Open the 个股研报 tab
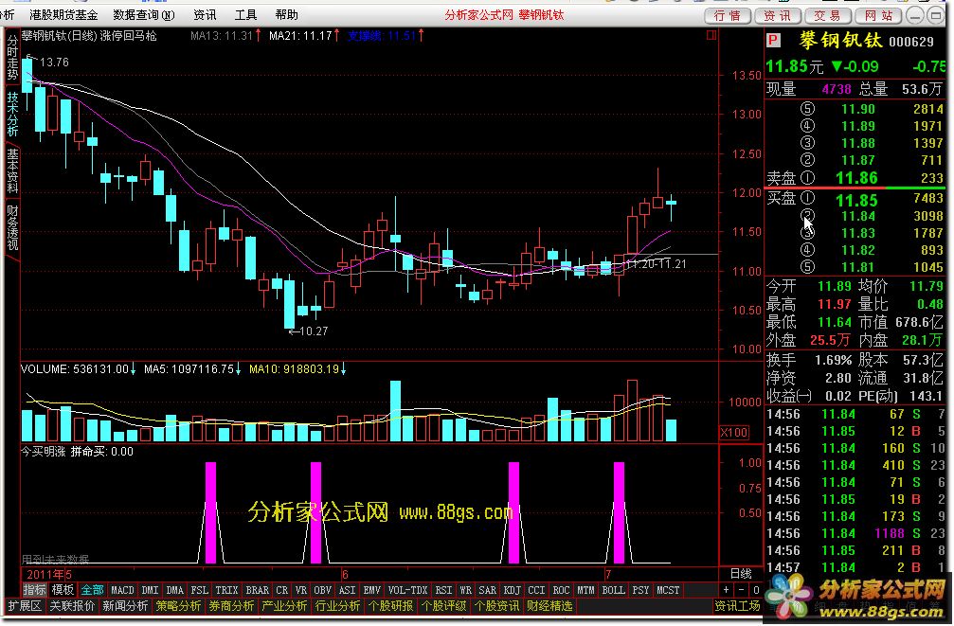Screen dimensions: 954x626 point(390,605)
